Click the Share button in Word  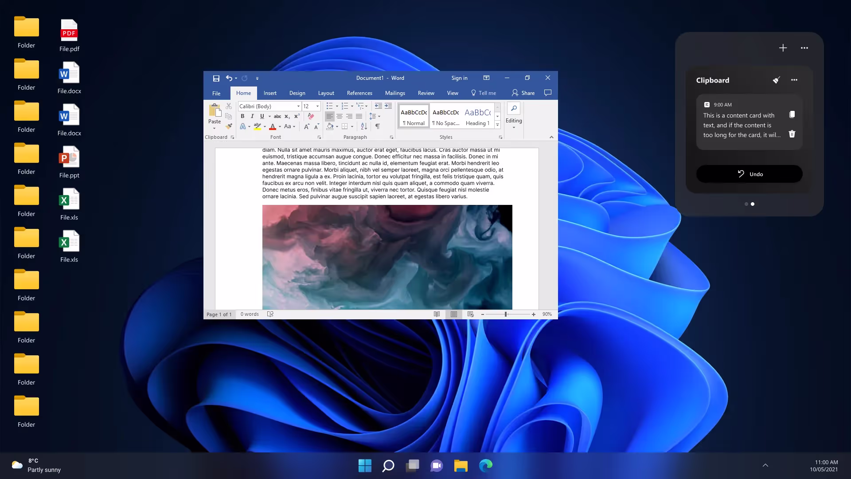[x=523, y=93]
